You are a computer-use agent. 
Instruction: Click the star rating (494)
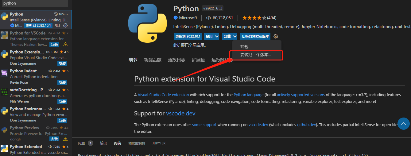[x=259, y=18]
